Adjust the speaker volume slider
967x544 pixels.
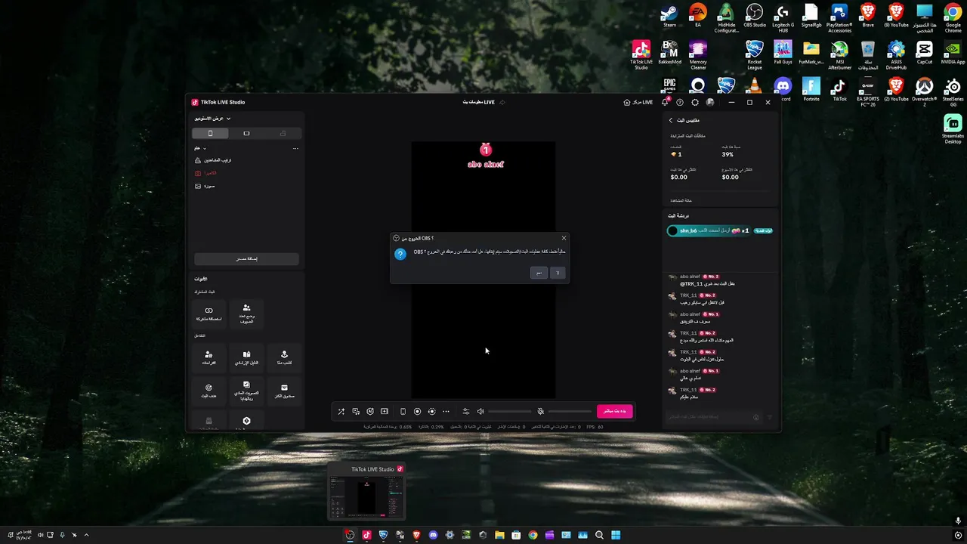[x=510, y=412]
